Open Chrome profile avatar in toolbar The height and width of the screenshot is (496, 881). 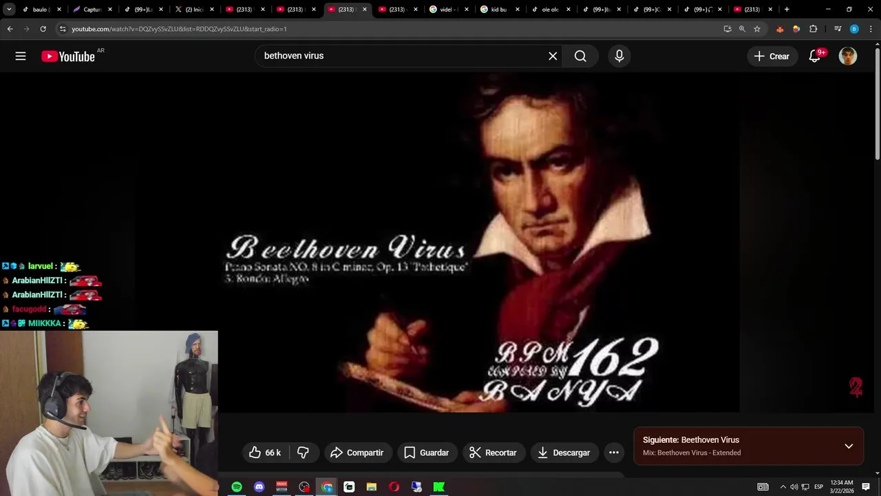click(x=854, y=29)
